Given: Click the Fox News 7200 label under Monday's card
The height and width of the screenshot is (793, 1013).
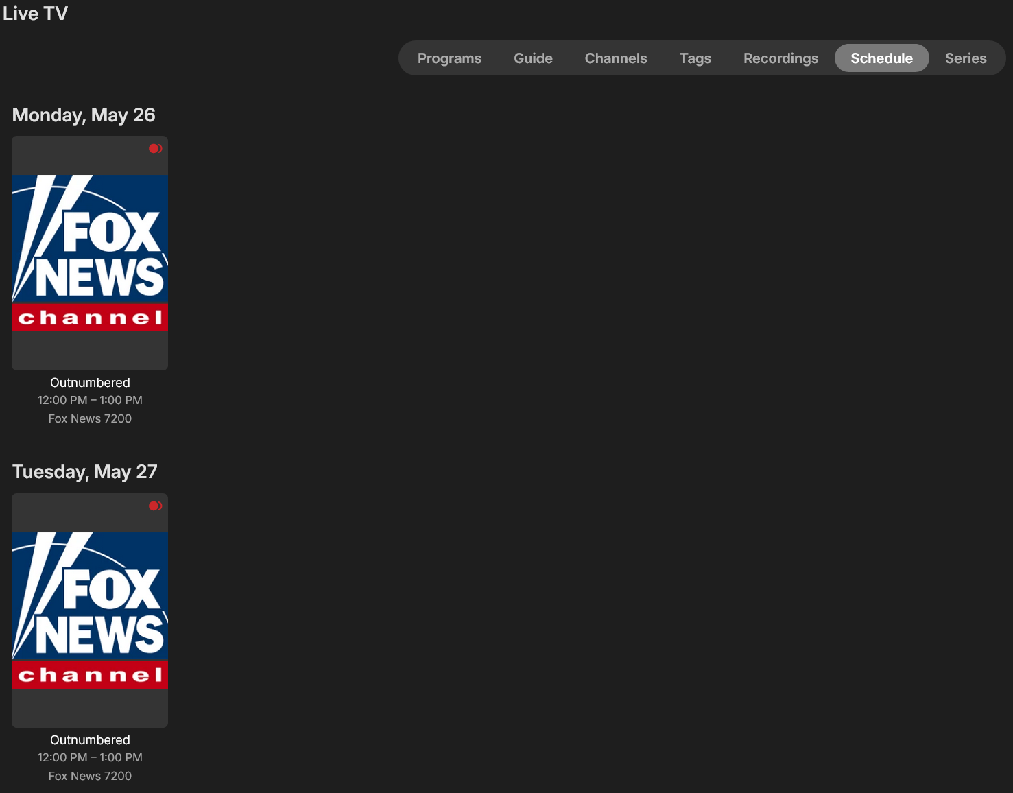Looking at the screenshot, I should (x=90, y=418).
